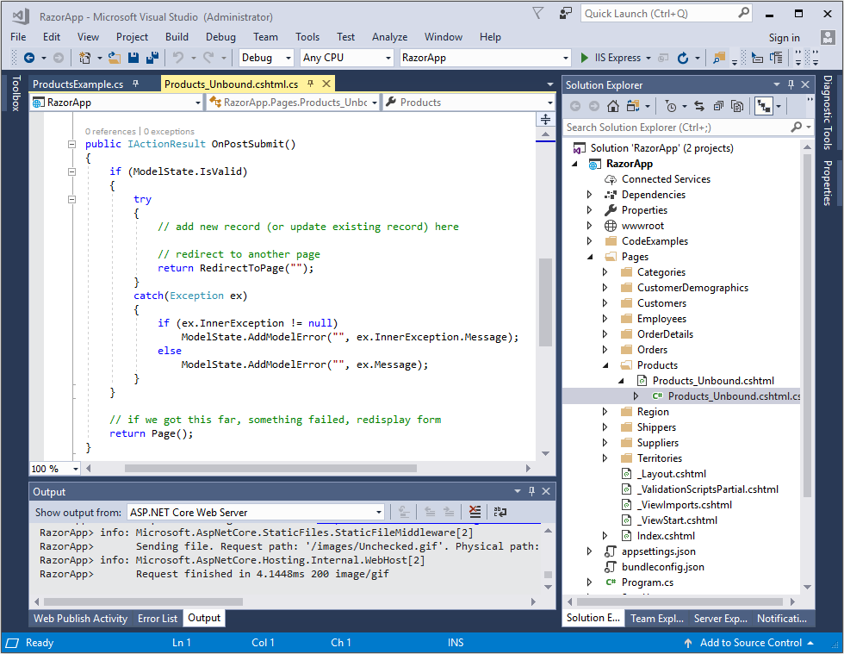Open the Any CPU platform dropdown
The width and height of the screenshot is (844, 654).
[x=388, y=58]
